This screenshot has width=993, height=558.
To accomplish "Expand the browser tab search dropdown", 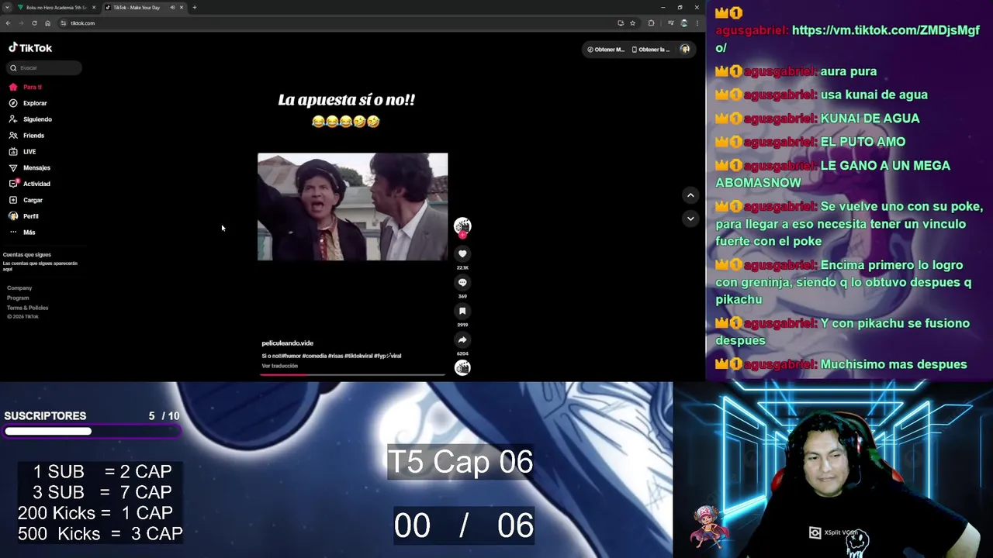I will pyautogui.click(x=6, y=8).
